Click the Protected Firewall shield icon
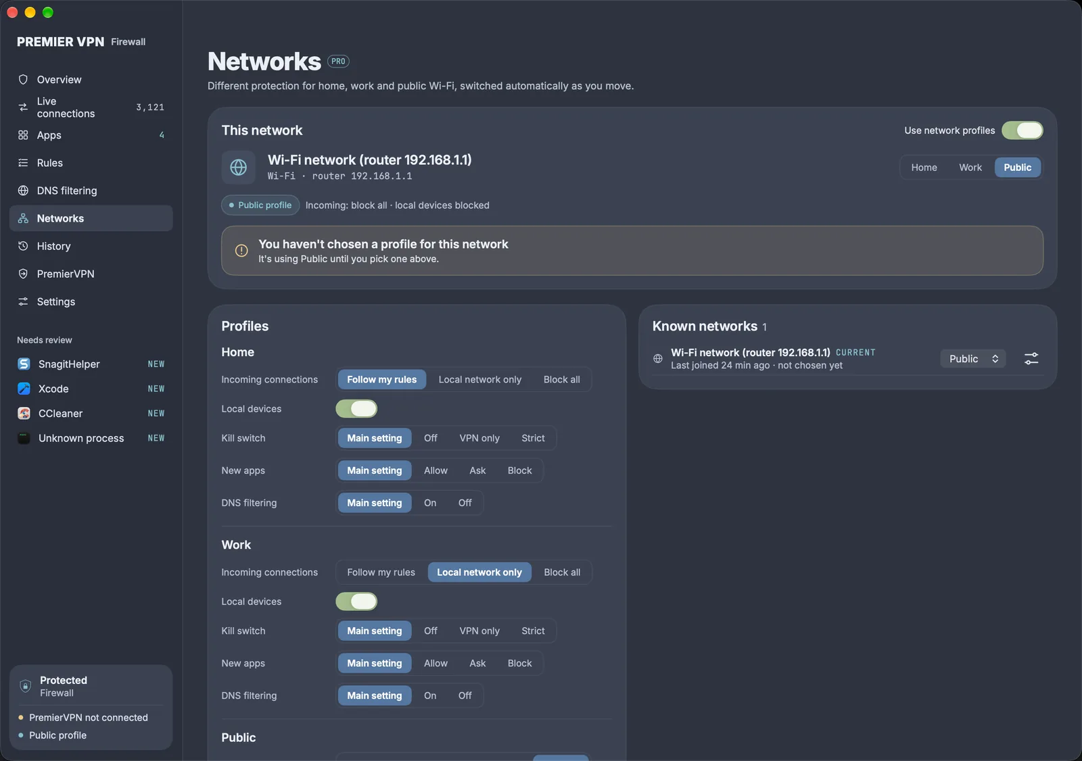 click(x=26, y=686)
